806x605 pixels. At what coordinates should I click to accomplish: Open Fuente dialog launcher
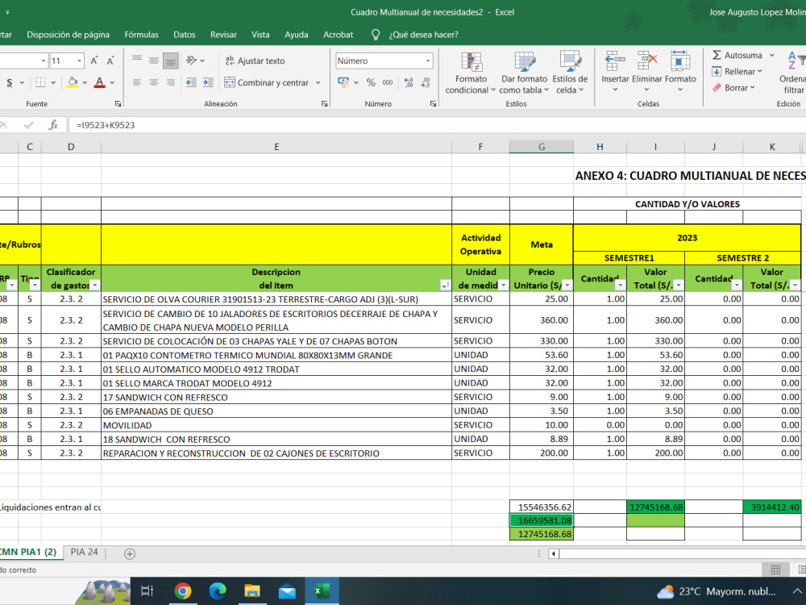pos(118,103)
